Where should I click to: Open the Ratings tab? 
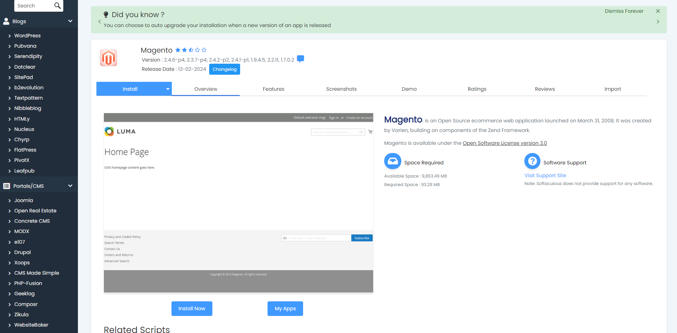click(477, 89)
